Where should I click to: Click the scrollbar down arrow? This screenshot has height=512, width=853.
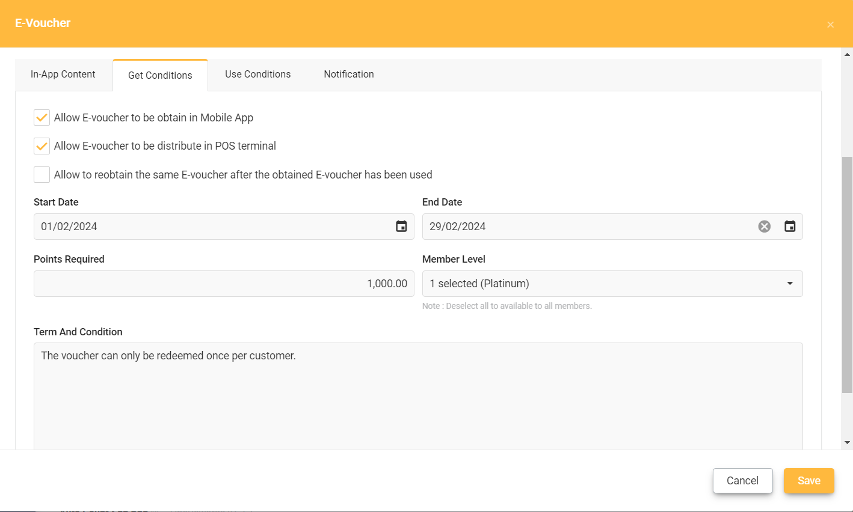(846, 443)
